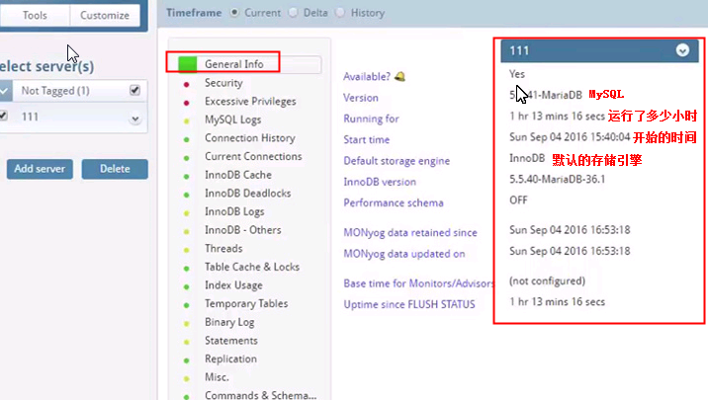Image resolution: width=708 pixels, height=400 pixels.
Task: Open MONyog data retained since link
Action: coord(410,233)
